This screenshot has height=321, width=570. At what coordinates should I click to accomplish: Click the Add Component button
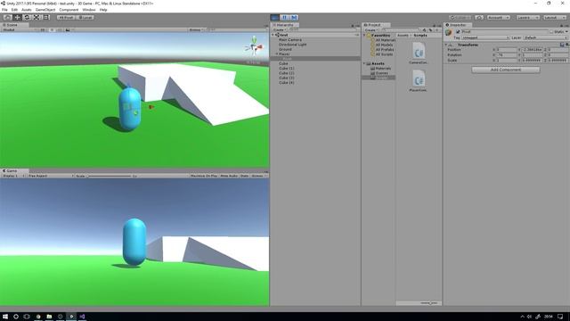click(506, 70)
